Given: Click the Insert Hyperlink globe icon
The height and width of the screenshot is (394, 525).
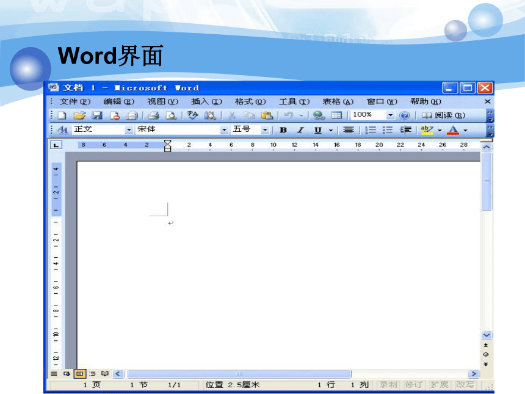Looking at the screenshot, I should (x=319, y=115).
